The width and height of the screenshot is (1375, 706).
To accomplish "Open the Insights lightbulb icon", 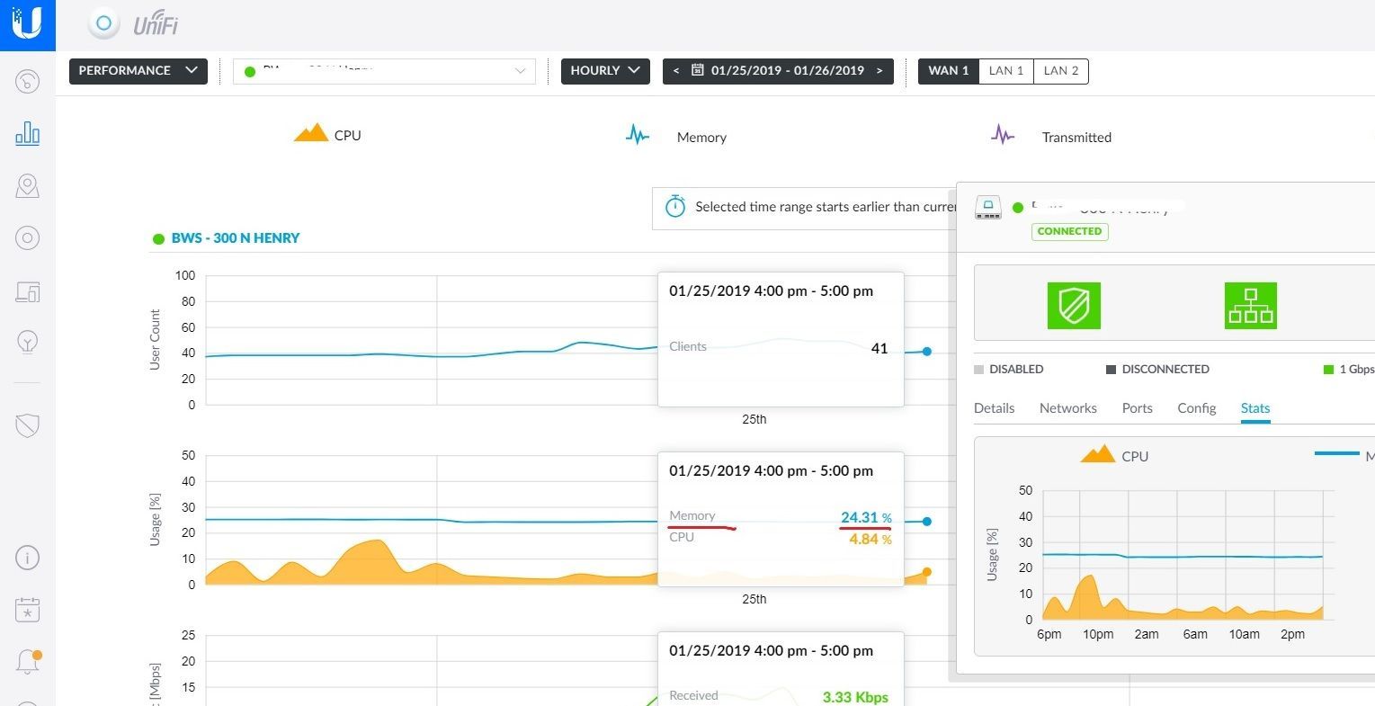I will [x=27, y=342].
